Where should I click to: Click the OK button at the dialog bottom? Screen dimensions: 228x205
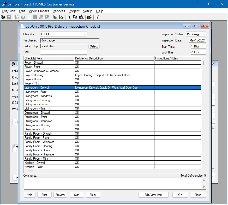180,195
